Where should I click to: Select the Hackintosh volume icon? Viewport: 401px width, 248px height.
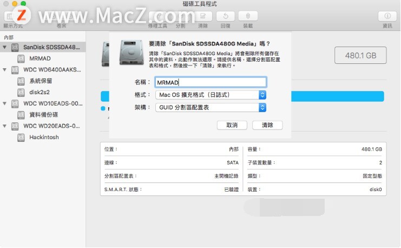[21, 137]
